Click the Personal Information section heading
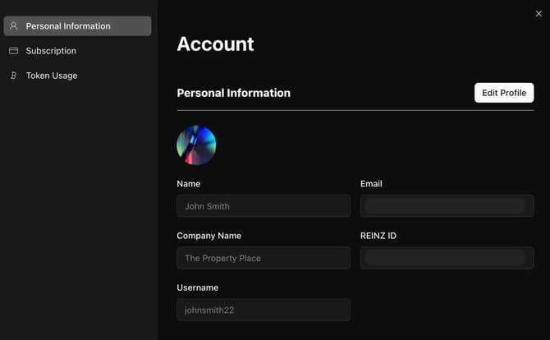Viewport: 550px width, 340px height. tap(233, 93)
